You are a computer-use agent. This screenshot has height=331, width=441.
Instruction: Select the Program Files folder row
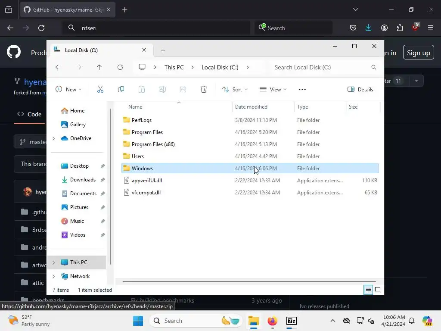[250, 132]
